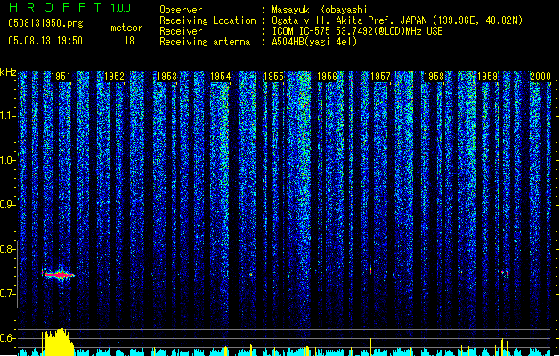Click the Receiving Location label
The image size is (560, 356).
207,20
